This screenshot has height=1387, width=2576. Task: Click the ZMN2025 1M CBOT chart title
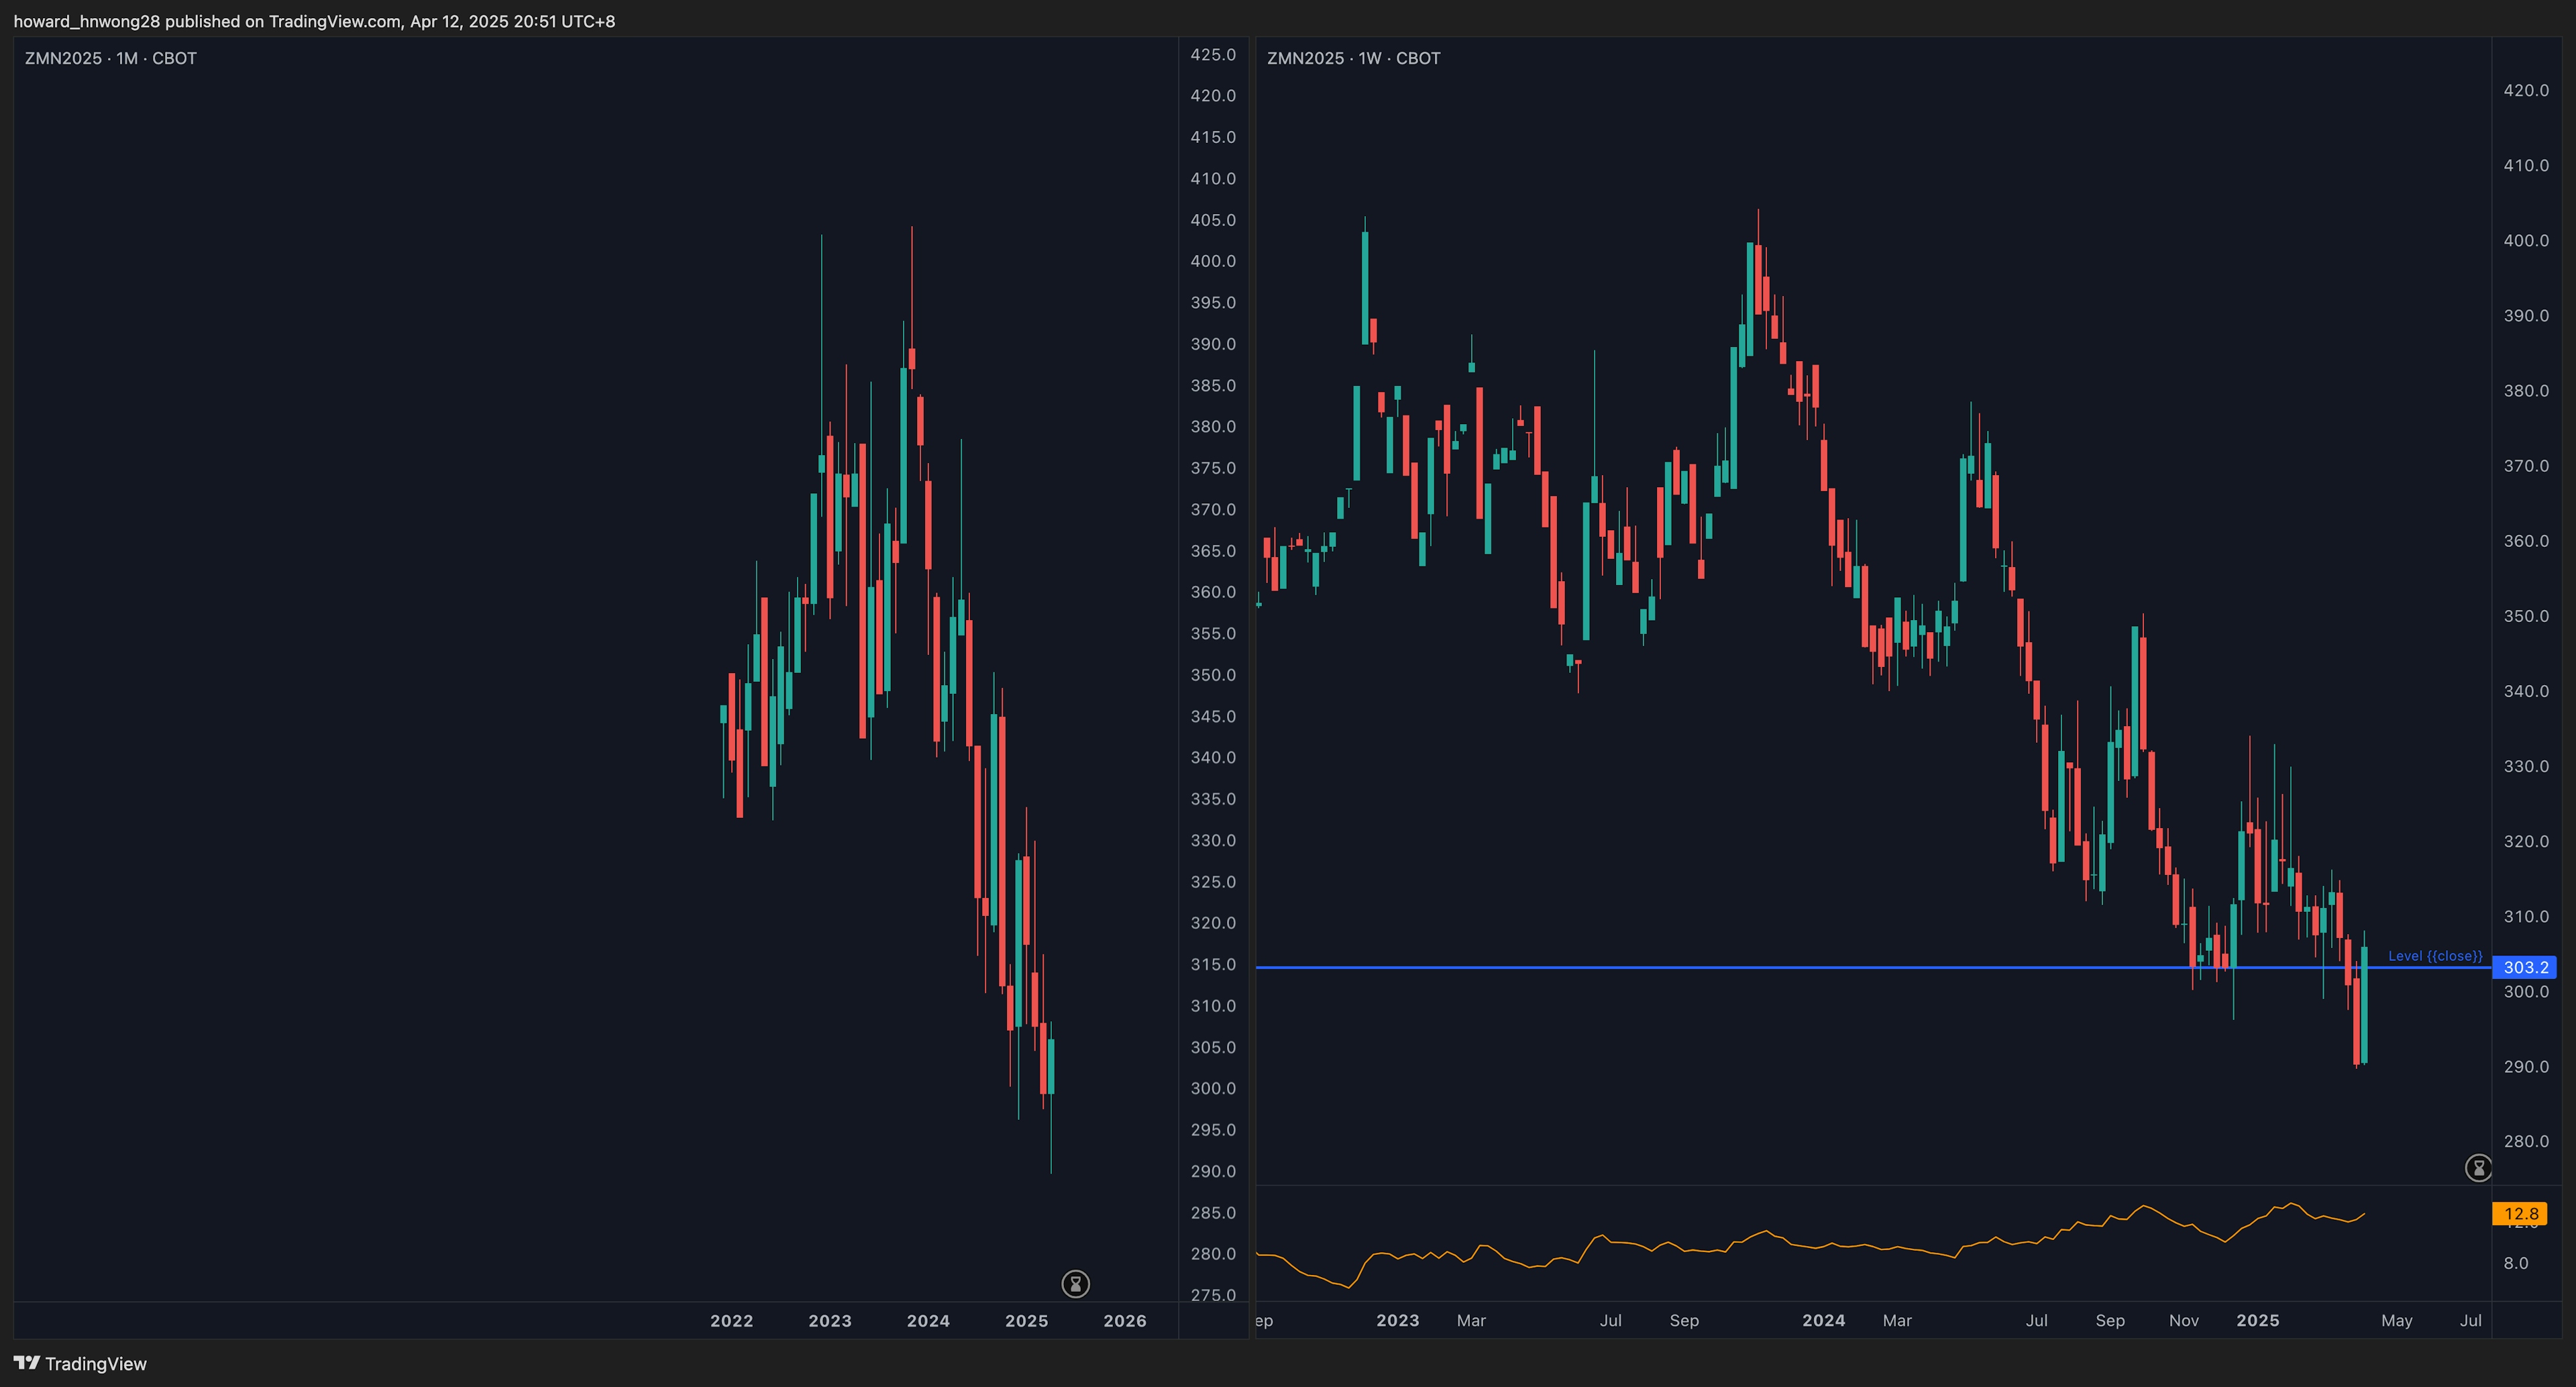click(x=110, y=58)
